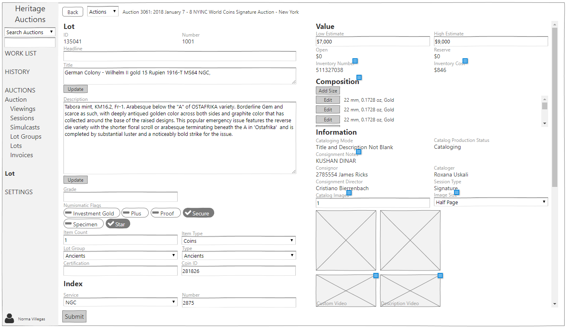Image resolution: width=567 pixels, height=328 pixels.
Task: Click the Headline input field
Action: coord(180,56)
